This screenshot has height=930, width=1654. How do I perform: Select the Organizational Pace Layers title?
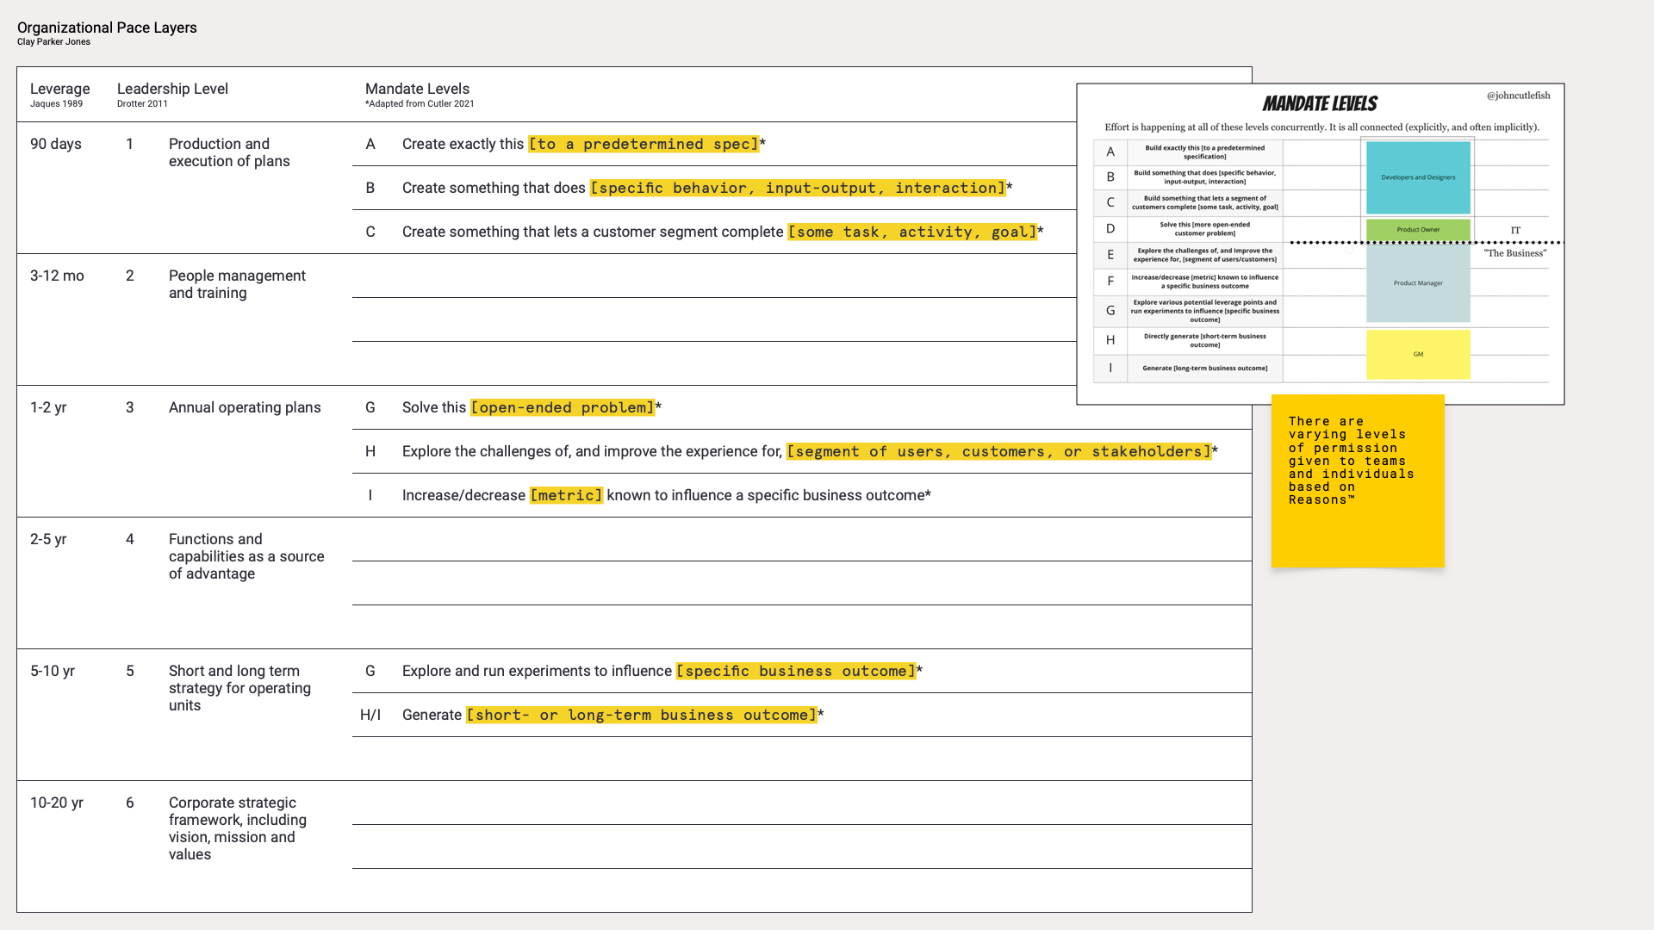107,28
